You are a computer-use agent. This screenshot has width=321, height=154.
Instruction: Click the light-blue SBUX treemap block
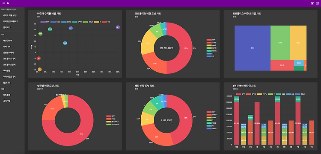299,63
